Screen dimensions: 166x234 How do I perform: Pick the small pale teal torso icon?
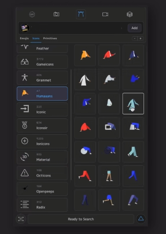click(x=109, y=104)
